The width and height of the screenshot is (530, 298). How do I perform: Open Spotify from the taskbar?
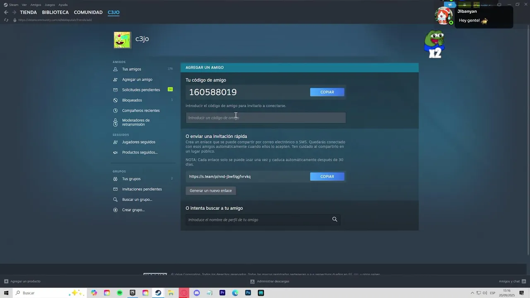[x=120, y=293]
